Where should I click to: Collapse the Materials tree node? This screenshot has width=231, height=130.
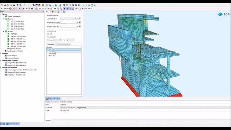[3, 19]
